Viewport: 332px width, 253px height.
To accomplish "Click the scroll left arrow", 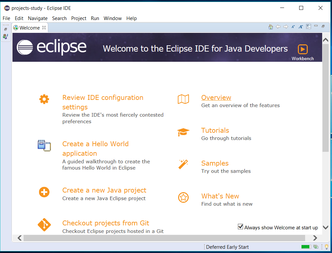I will (19, 238).
